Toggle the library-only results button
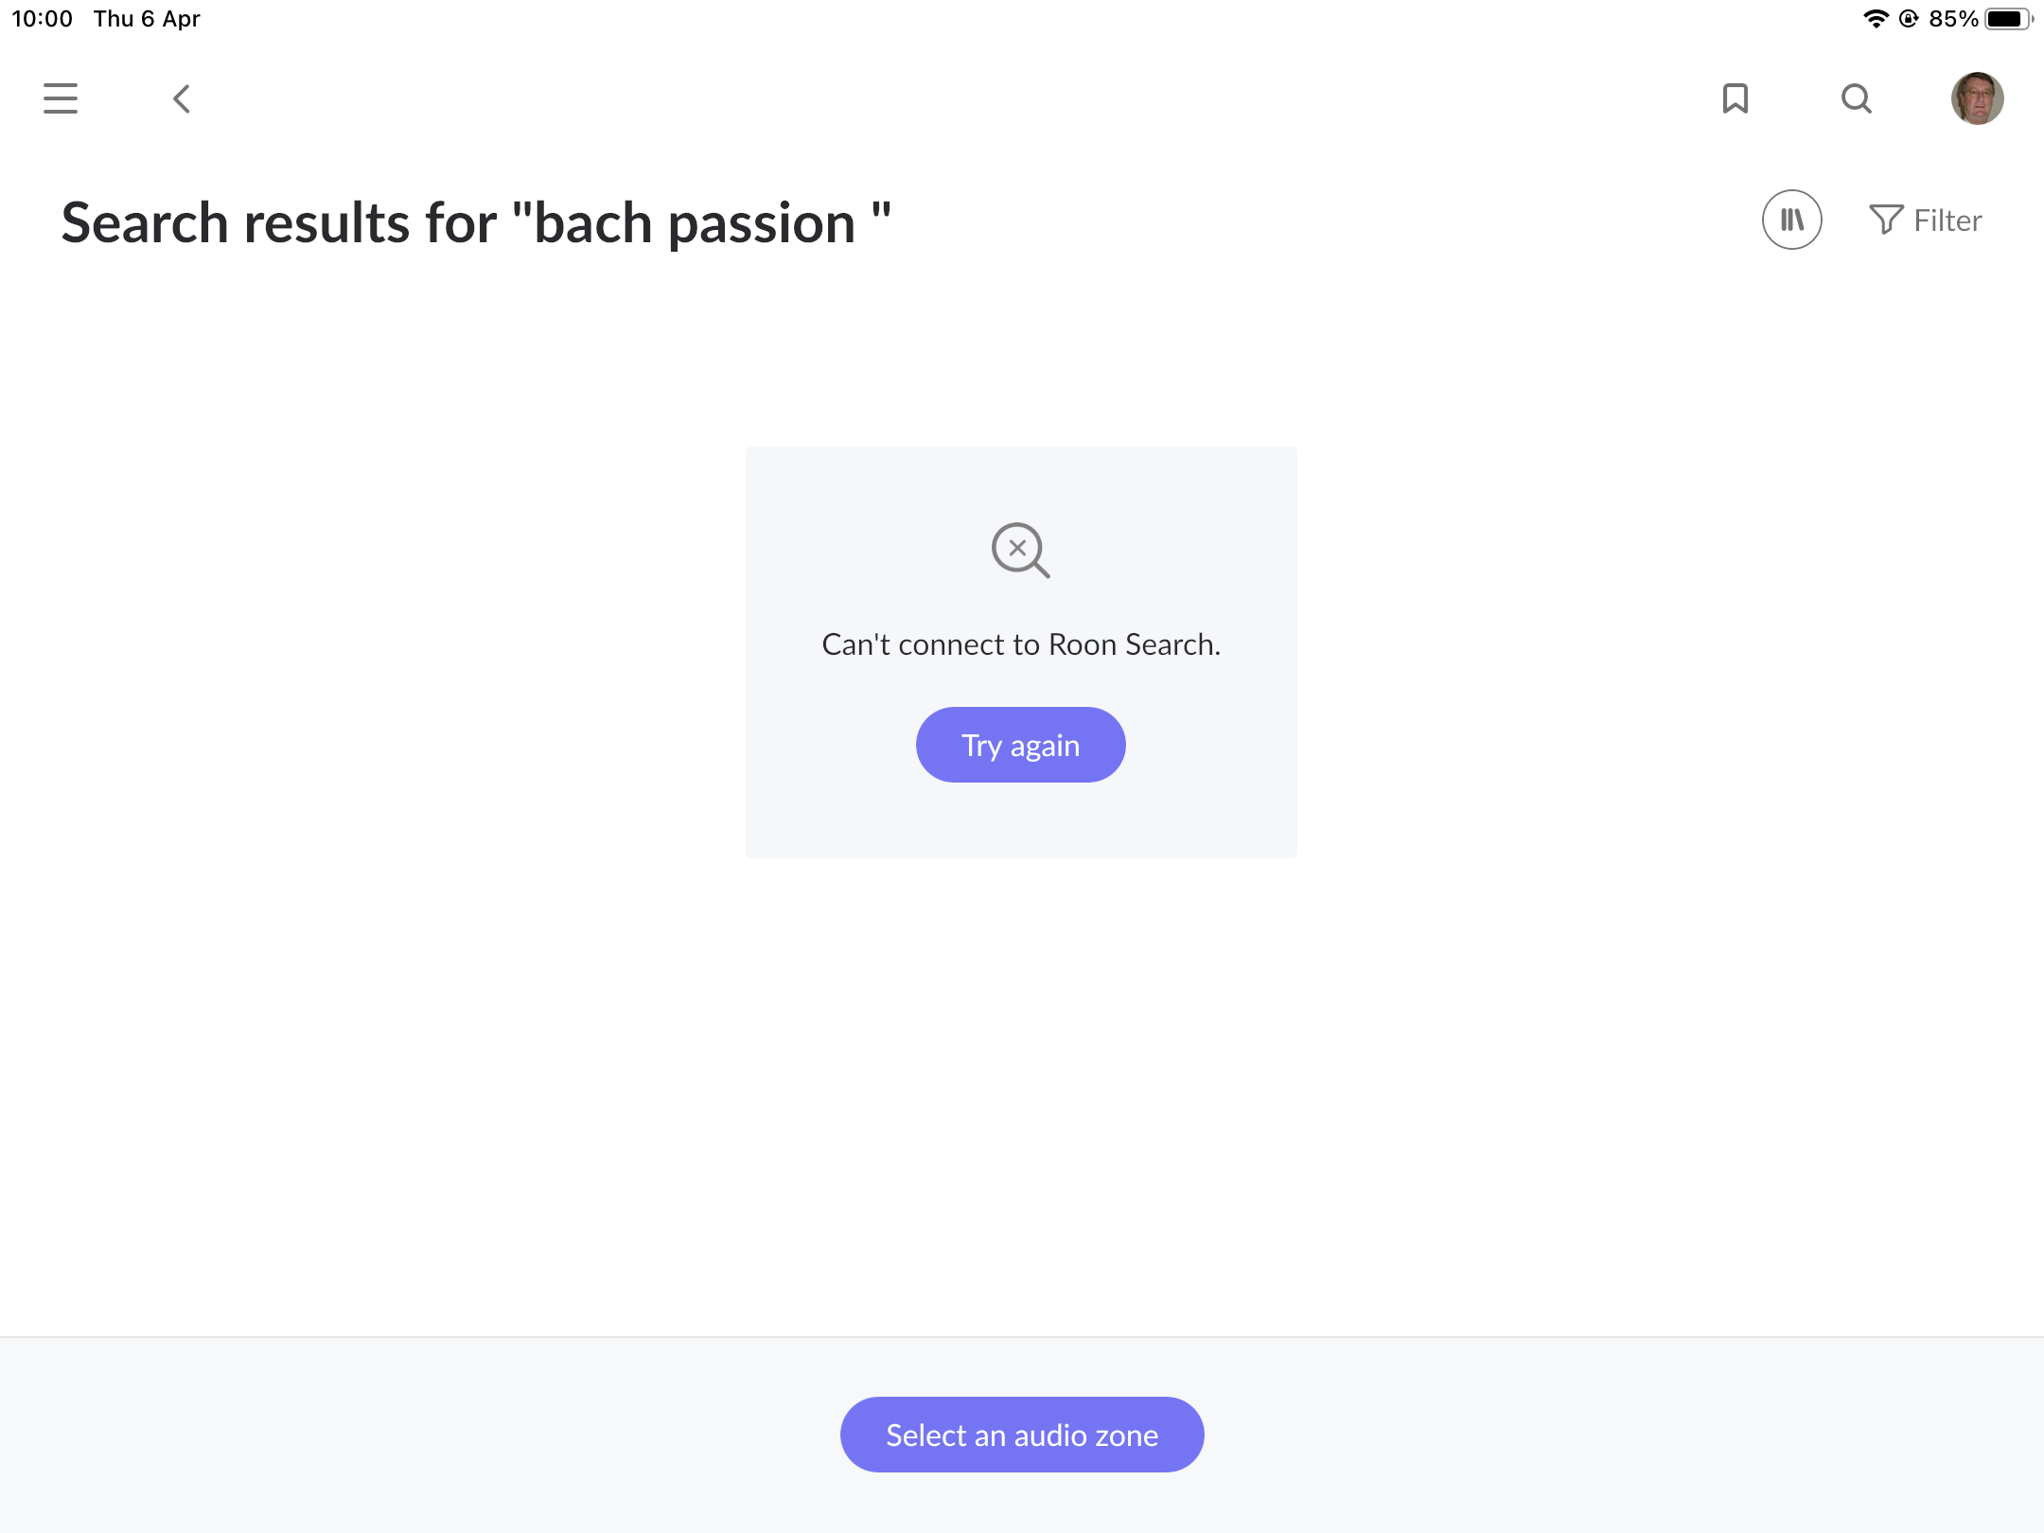 [1791, 220]
